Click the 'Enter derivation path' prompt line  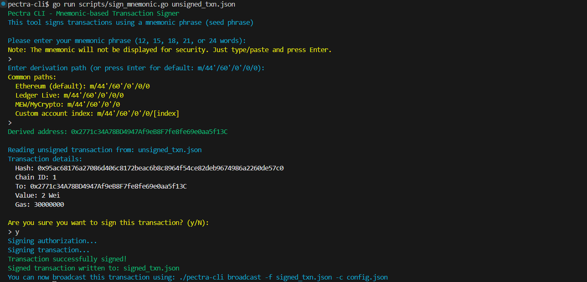[136, 68]
